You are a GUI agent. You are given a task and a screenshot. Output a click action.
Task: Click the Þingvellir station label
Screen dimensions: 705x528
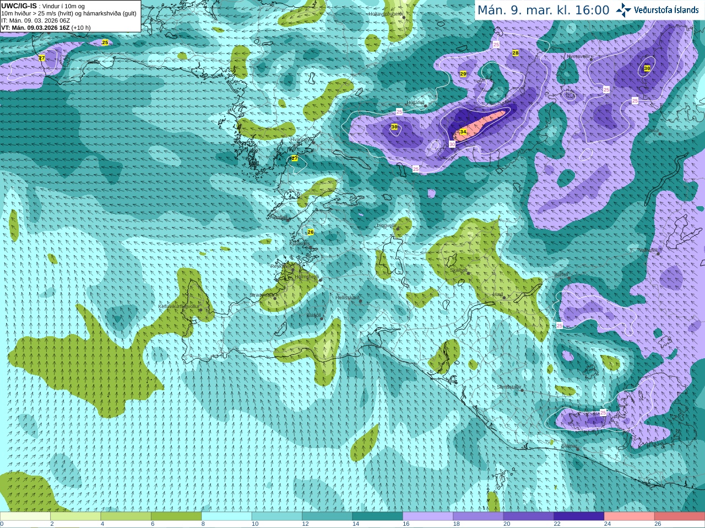pyautogui.click(x=387, y=225)
